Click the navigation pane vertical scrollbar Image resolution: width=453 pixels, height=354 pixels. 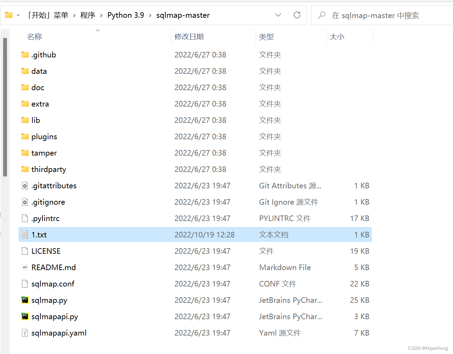click(x=5, y=107)
